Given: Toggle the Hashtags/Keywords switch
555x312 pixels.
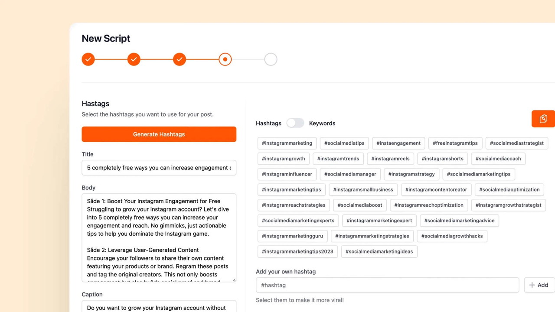Looking at the screenshot, I should [295, 123].
